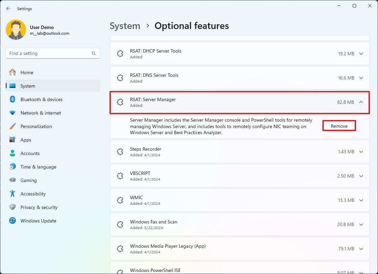Click the back arrow button
The image size is (378, 274).
coord(8,8)
